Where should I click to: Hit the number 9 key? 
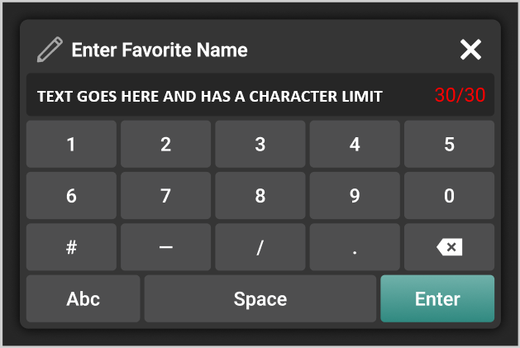coord(355,196)
